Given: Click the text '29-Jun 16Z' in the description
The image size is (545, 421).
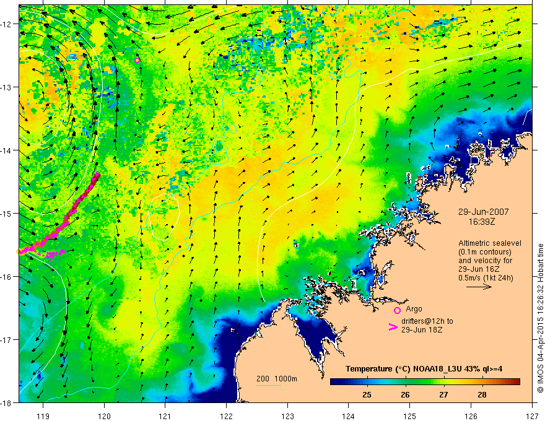Looking at the screenshot, I should tap(479, 269).
